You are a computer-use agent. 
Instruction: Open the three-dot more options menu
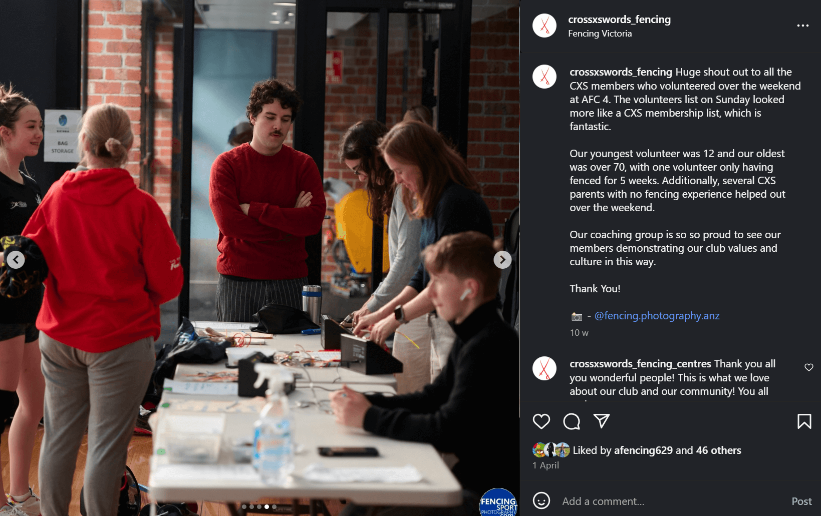pyautogui.click(x=802, y=26)
